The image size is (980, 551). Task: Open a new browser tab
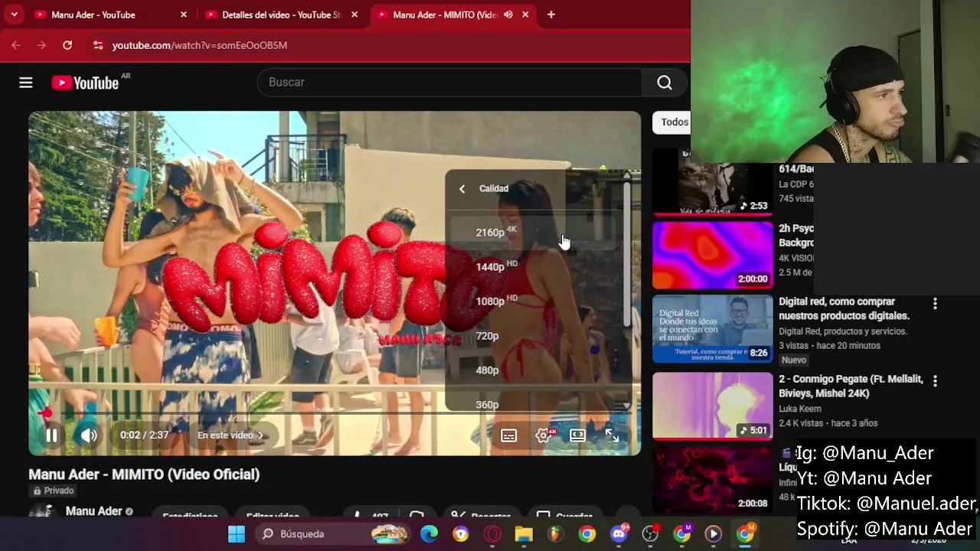click(550, 15)
